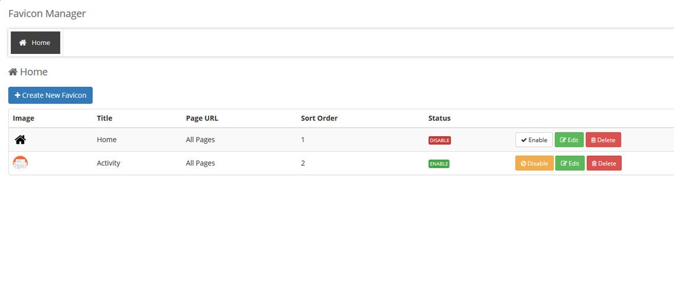Click the Home tab in navigation bar

35,43
